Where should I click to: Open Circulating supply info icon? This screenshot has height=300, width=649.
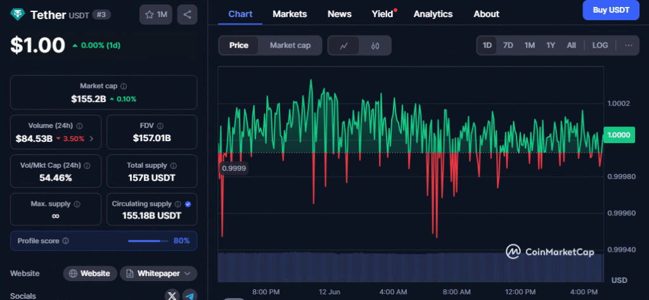[178, 204]
